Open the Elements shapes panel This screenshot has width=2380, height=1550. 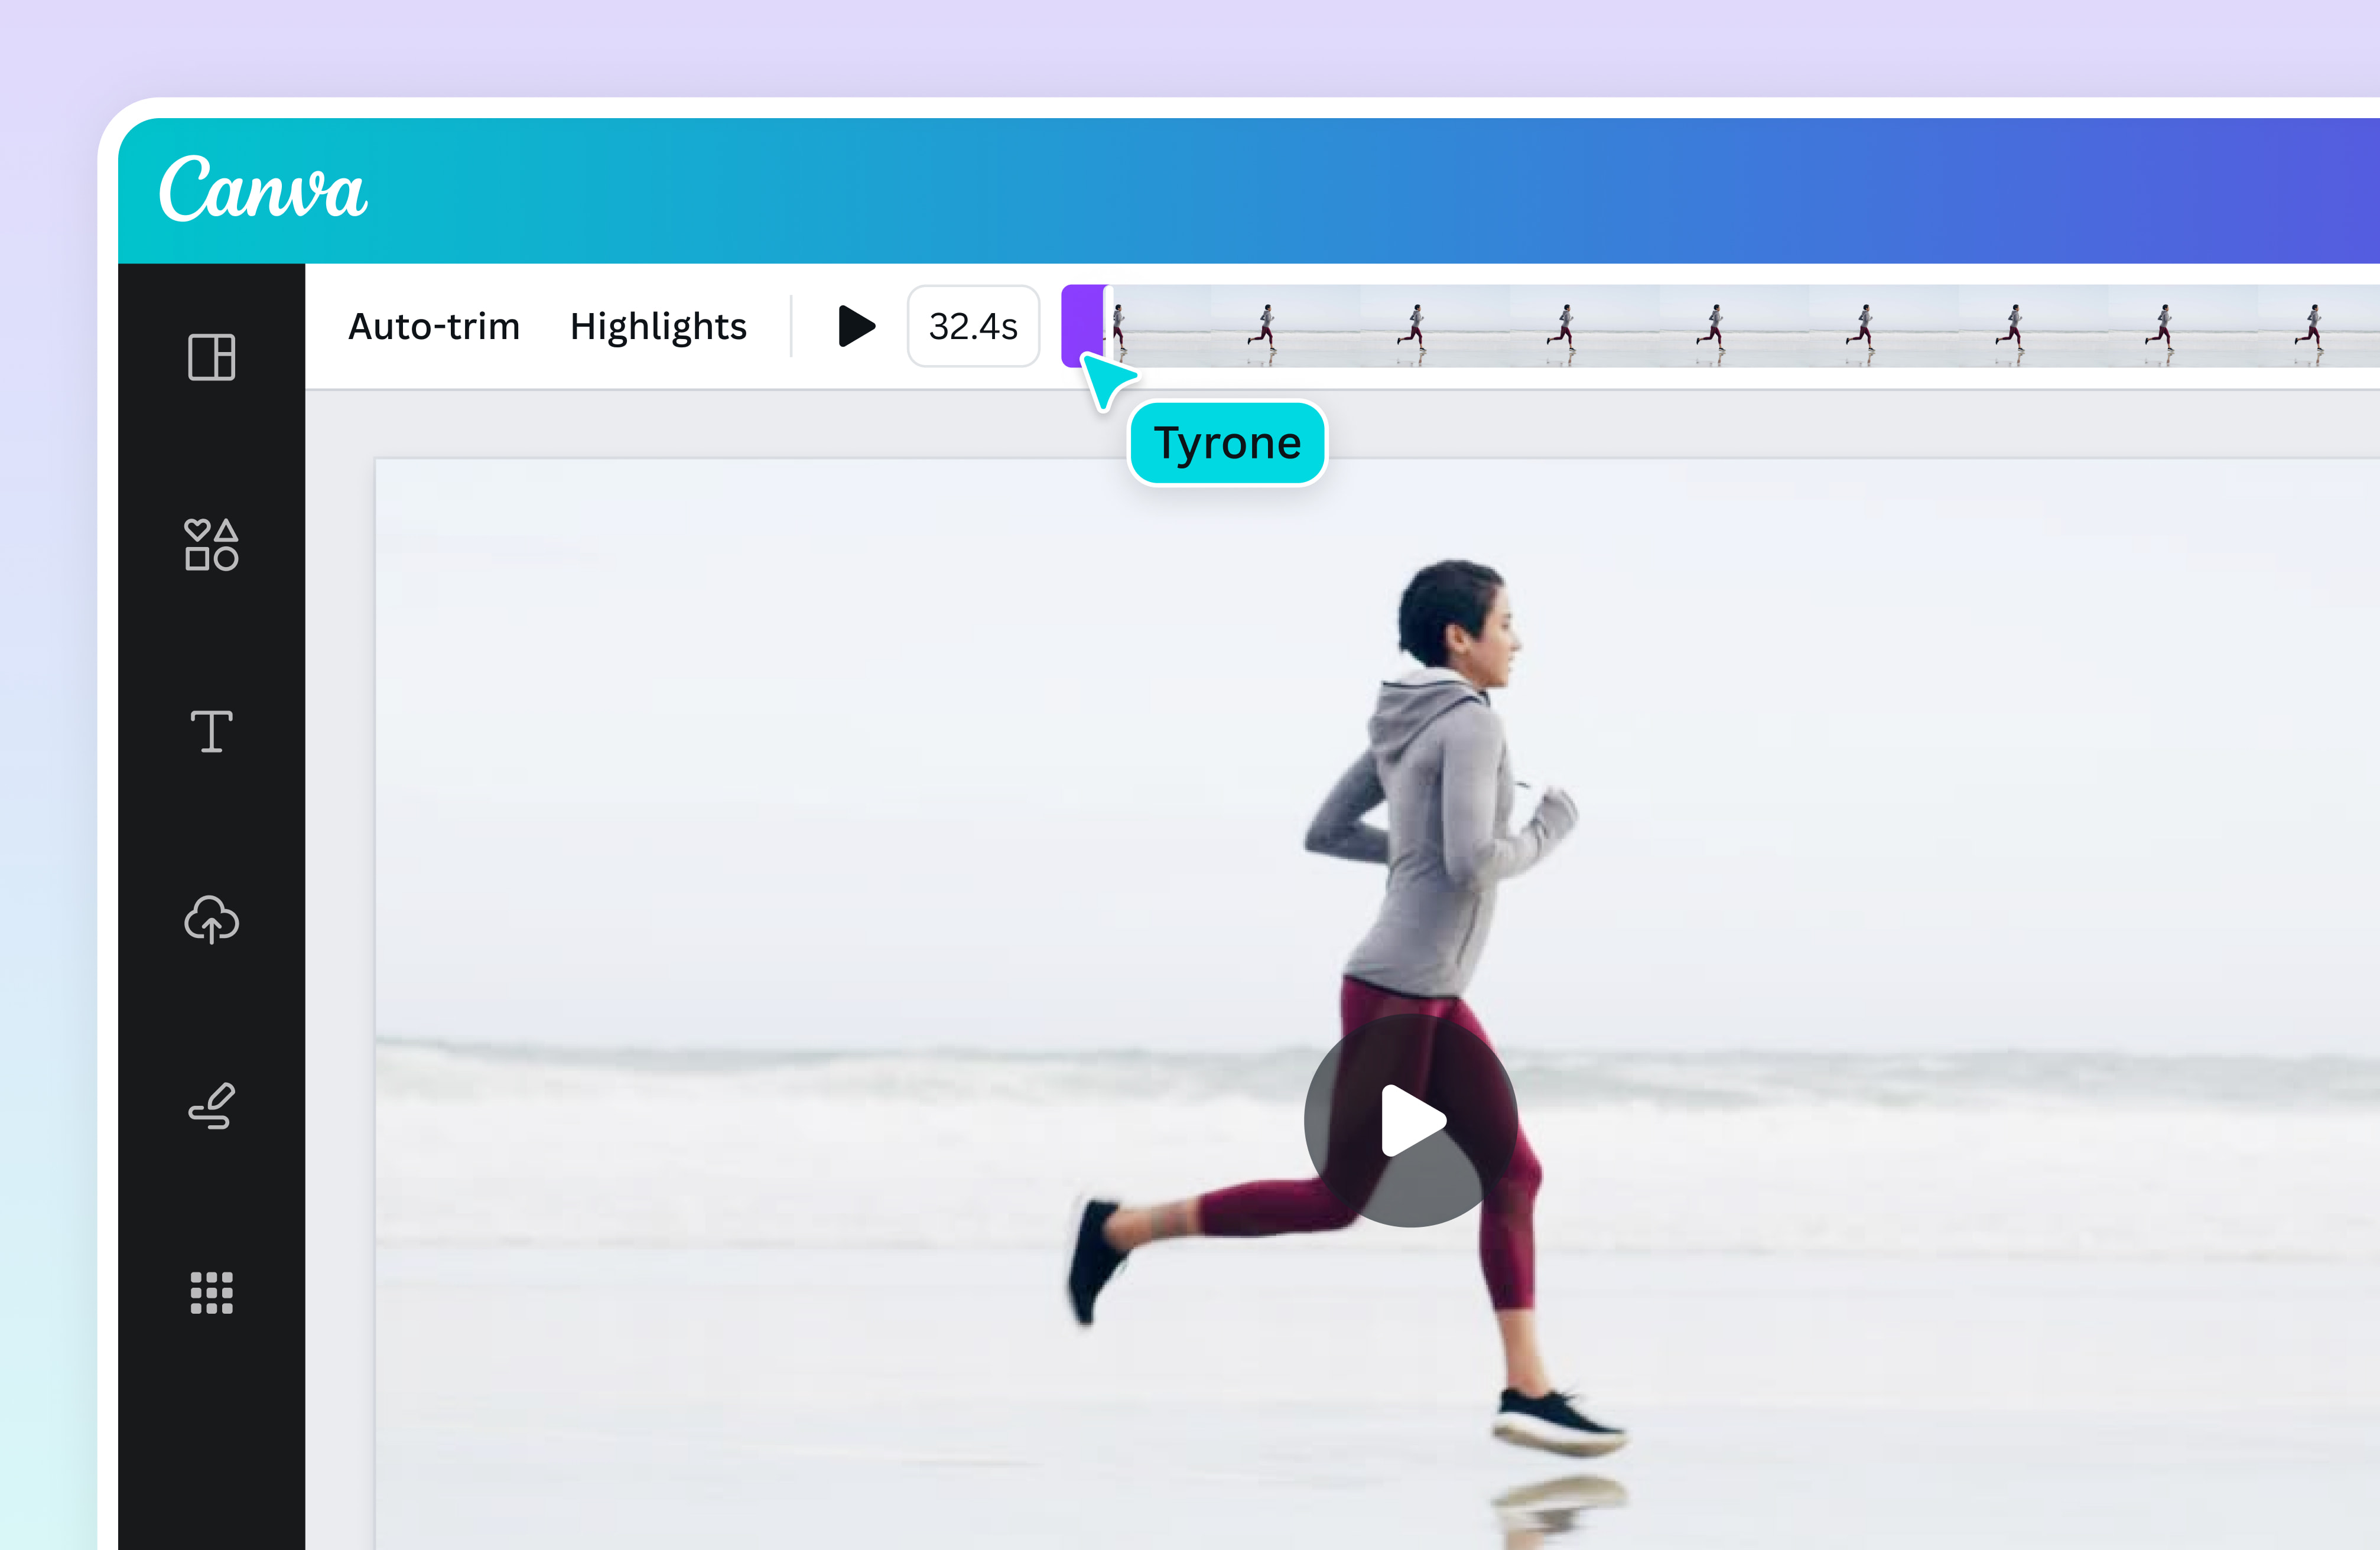pos(211,545)
